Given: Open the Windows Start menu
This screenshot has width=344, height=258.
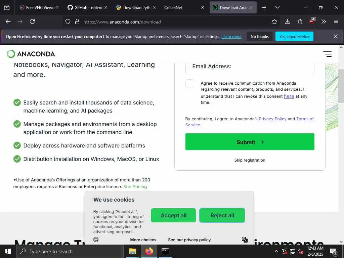Looking at the screenshot, I should [x=8, y=251].
